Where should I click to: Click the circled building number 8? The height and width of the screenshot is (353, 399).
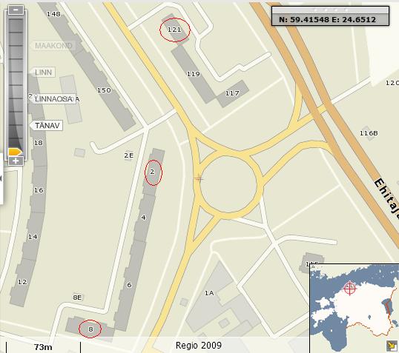(x=90, y=329)
